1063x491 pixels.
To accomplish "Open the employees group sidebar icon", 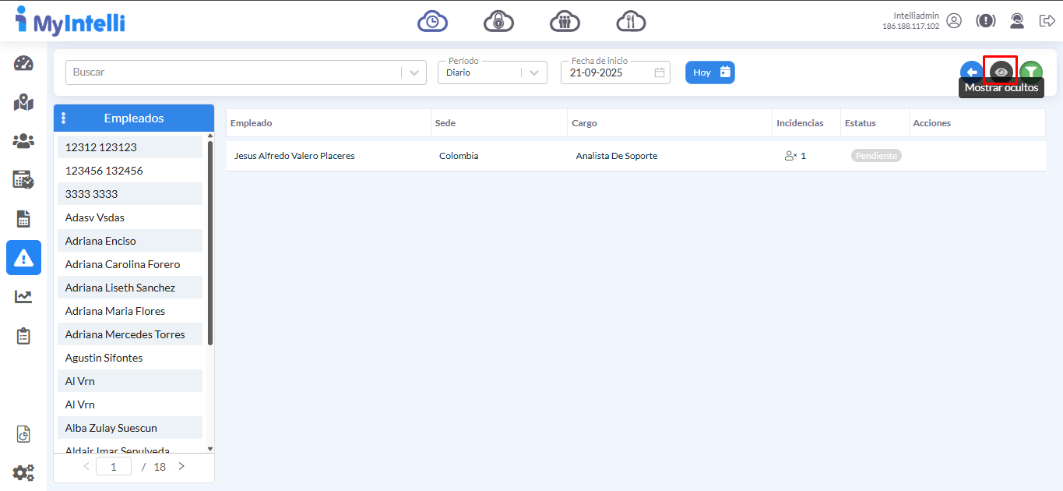I will click(23, 141).
